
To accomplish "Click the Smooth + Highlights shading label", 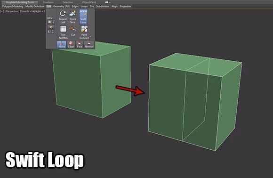I will click(x=32, y=11).
